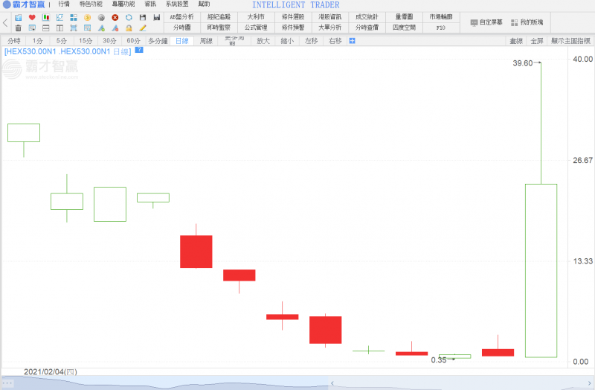This screenshot has width=595, height=390.
Task: Toggle 顯示主圖指標 main chart indicator display
Action: click(570, 41)
